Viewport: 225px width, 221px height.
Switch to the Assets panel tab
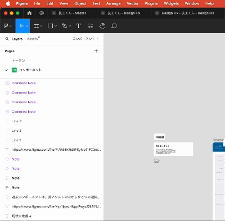click(32, 39)
